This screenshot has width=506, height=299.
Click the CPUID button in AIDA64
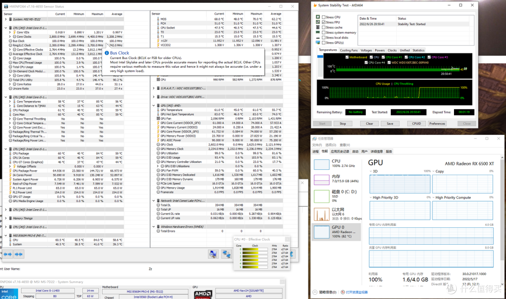pos(417,124)
